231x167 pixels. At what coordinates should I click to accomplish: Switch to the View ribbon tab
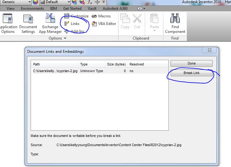(x=10, y=9)
